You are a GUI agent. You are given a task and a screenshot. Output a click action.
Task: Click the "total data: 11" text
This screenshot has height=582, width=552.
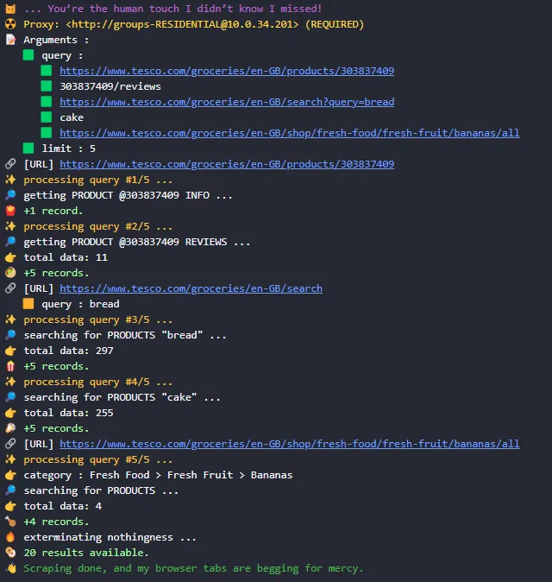point(66,257)
